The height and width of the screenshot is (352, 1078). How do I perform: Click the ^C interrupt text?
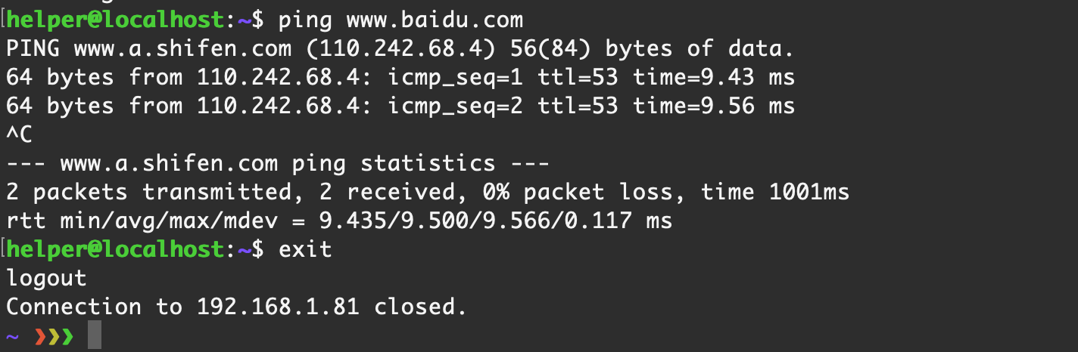tap(19, 134)
